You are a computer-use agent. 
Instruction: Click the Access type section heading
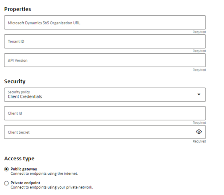pyautogui.click(x=19, y=159)
